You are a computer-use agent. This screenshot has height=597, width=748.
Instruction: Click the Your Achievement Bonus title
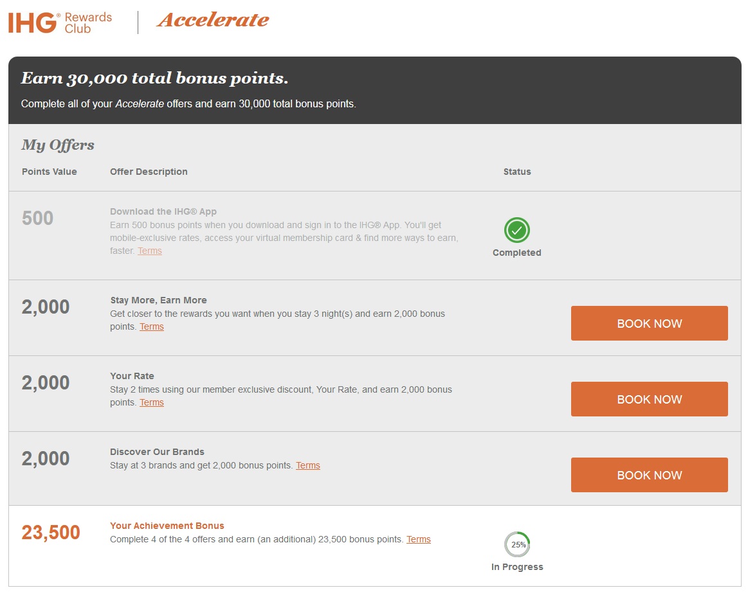coord(167,526)
